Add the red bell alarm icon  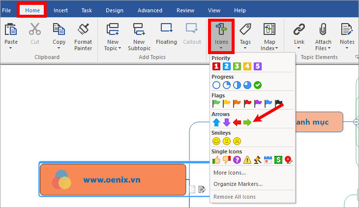288,160
